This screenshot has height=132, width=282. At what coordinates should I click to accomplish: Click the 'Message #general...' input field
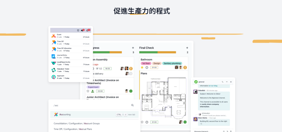point(208,131)
